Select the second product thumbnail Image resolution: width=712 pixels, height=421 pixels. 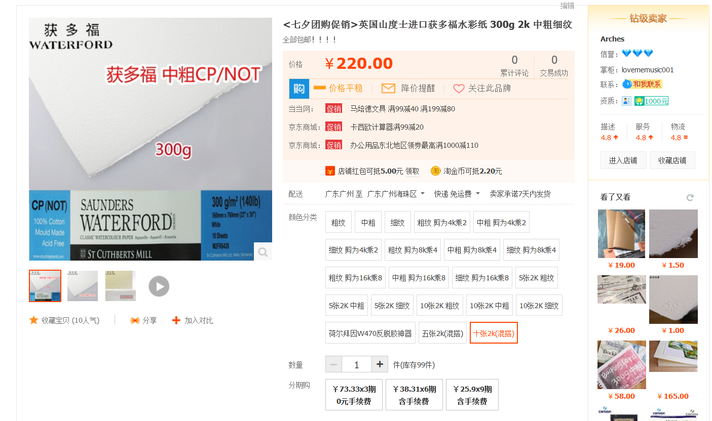[x=83, y=286]
